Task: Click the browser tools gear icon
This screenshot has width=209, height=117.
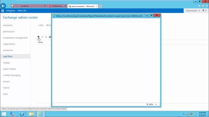Action: point(207,6)
